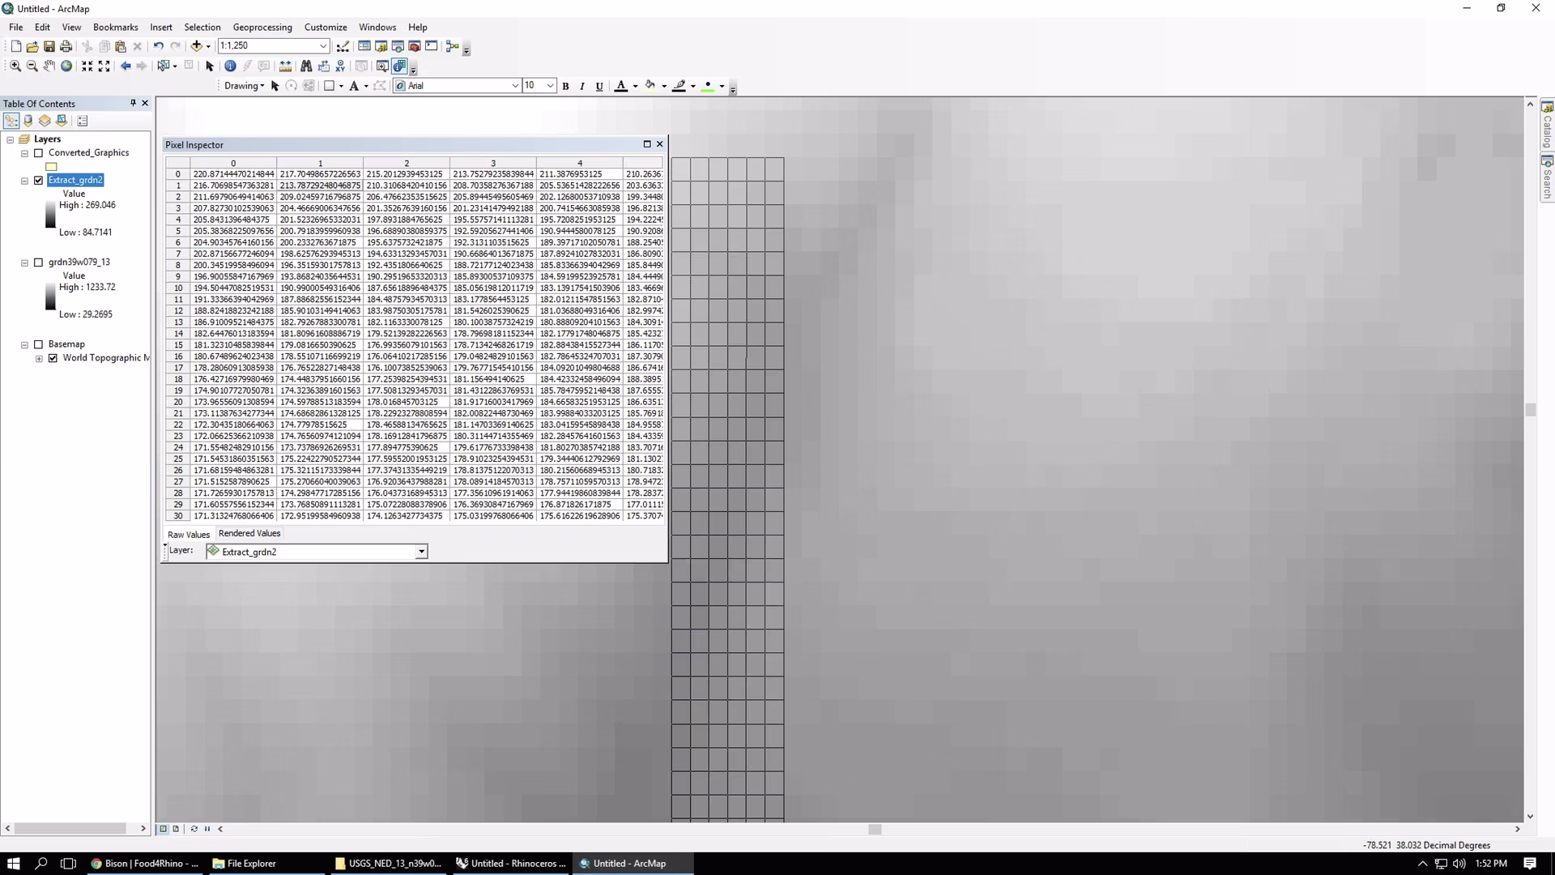Viewport: 1555px width, 875px height.
Task: Open the Customize menu
Action: coord(326,27)
